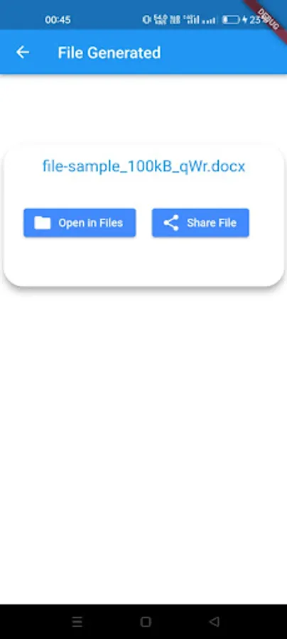Viewport: 287px width, 639px height.
Task: Click the folder icon on Open in Files
Action: pyautogui.click(x=43, y=222)
